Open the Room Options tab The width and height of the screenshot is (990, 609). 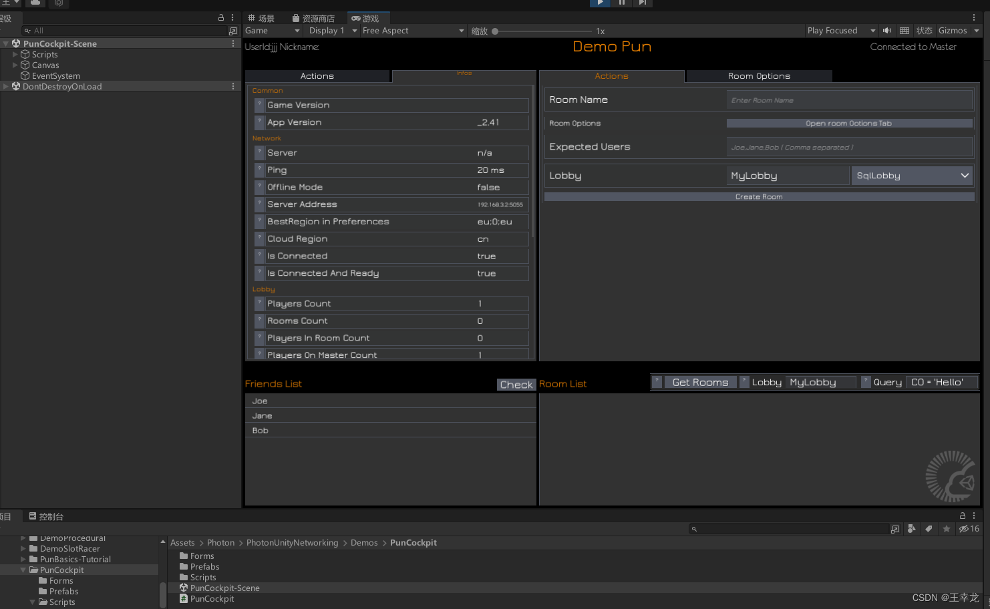click(759, 76)
